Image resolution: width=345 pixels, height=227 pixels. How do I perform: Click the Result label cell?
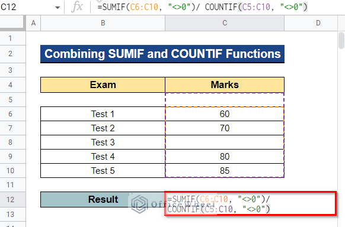pyautogui.click(x=103, y=200)
